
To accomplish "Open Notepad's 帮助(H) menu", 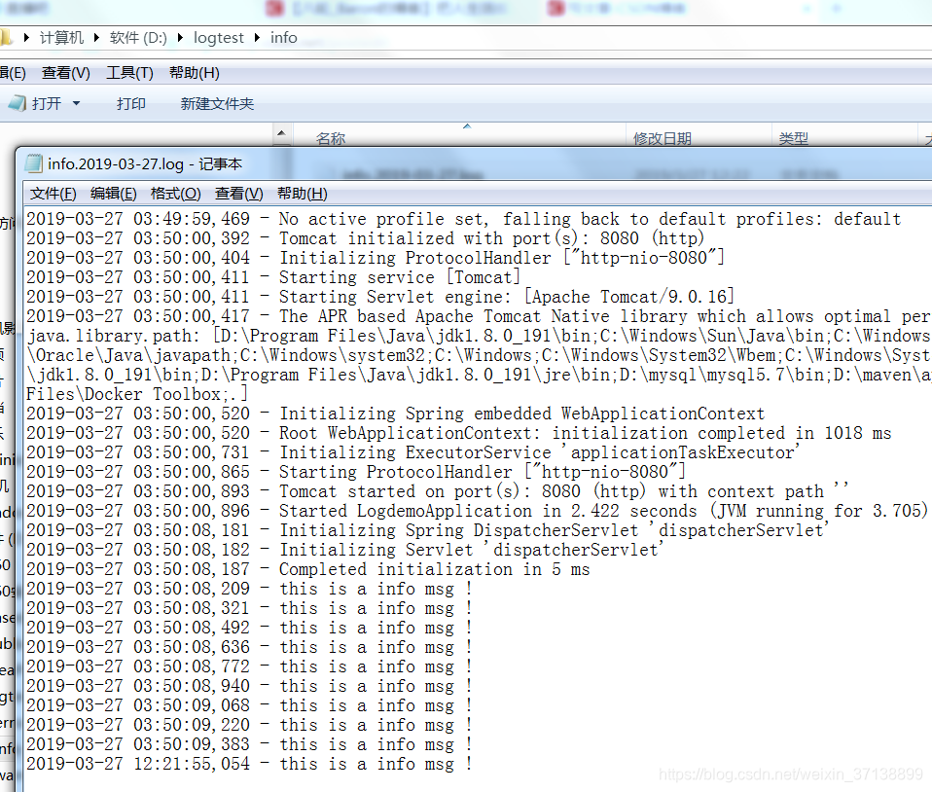I will point(303,194).
